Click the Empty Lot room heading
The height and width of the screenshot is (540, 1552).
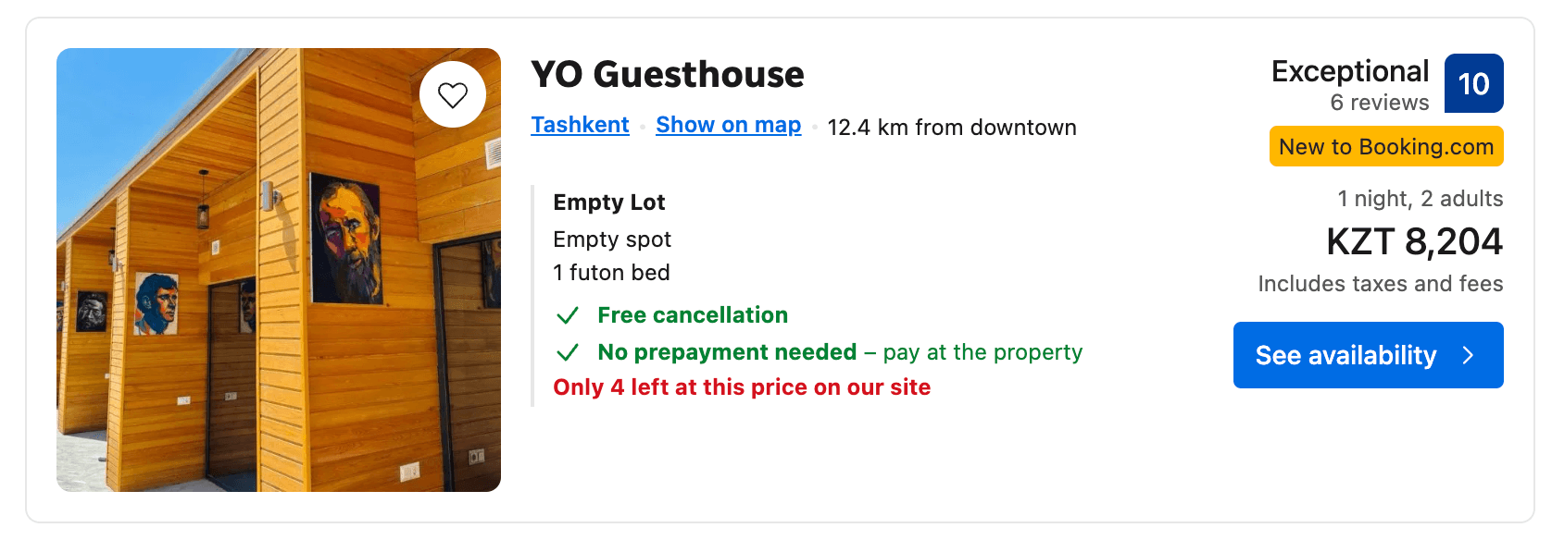pyautogui.click(x=609, y=202)
